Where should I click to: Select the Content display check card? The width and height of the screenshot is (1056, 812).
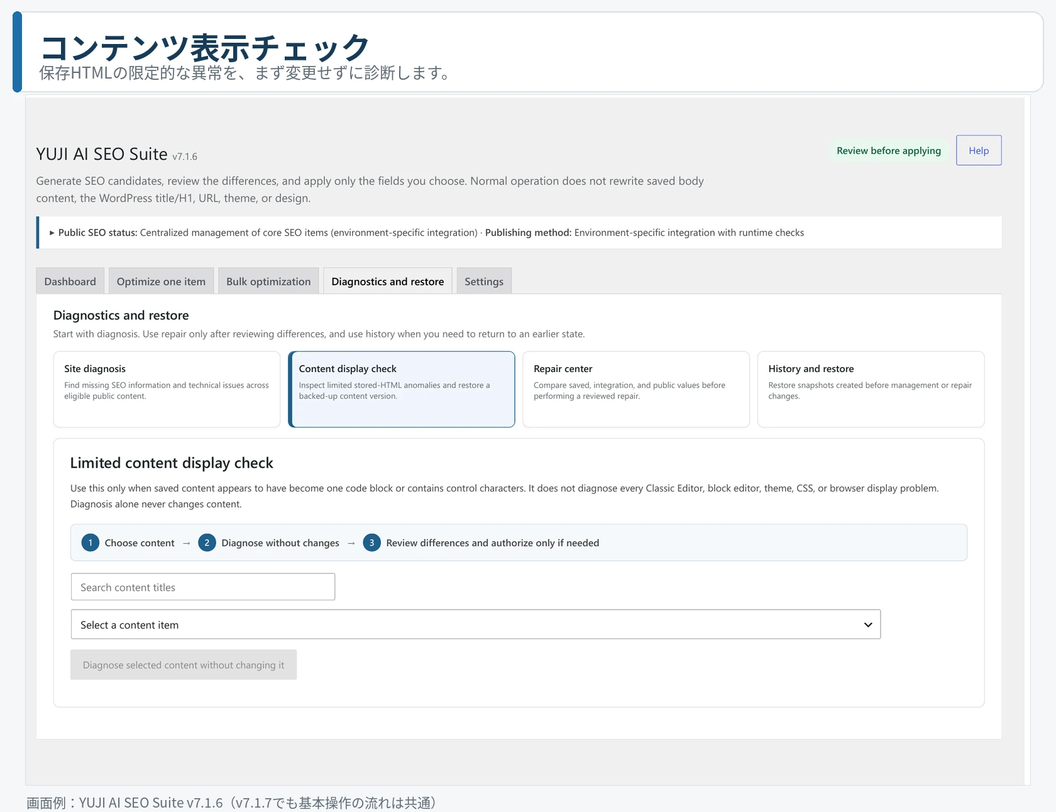click(x=402, y=389)
